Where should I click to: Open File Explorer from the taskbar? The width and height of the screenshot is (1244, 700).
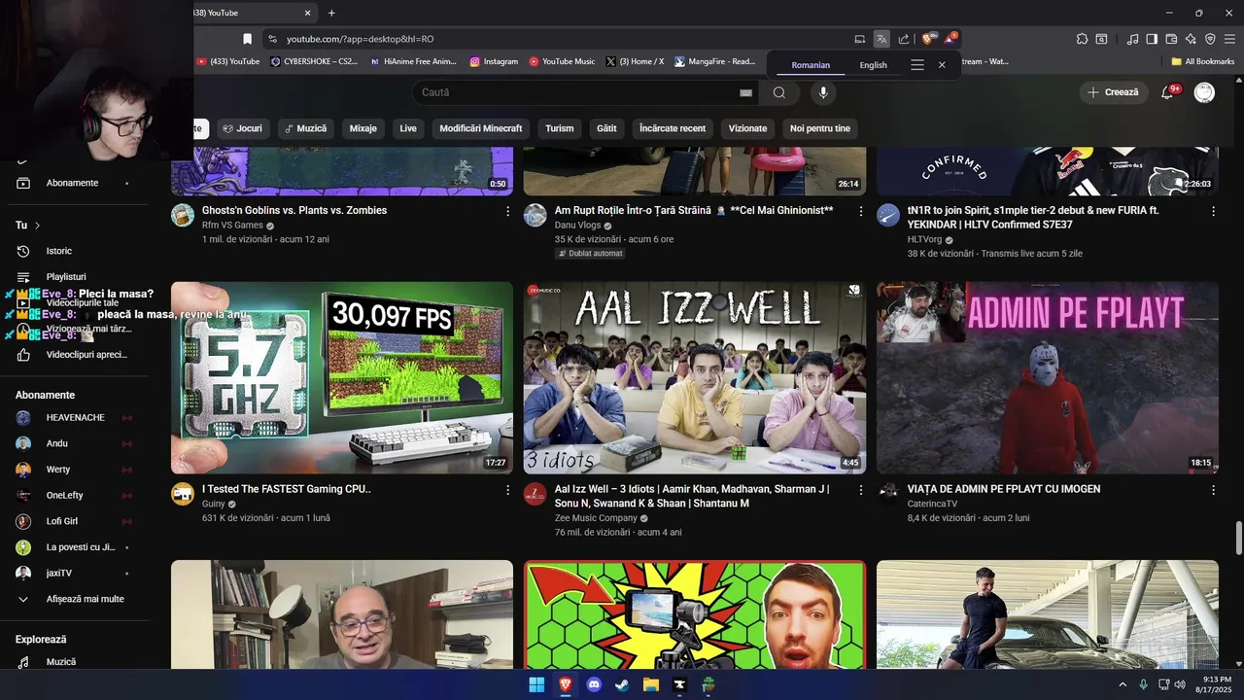tap(651, 685)
